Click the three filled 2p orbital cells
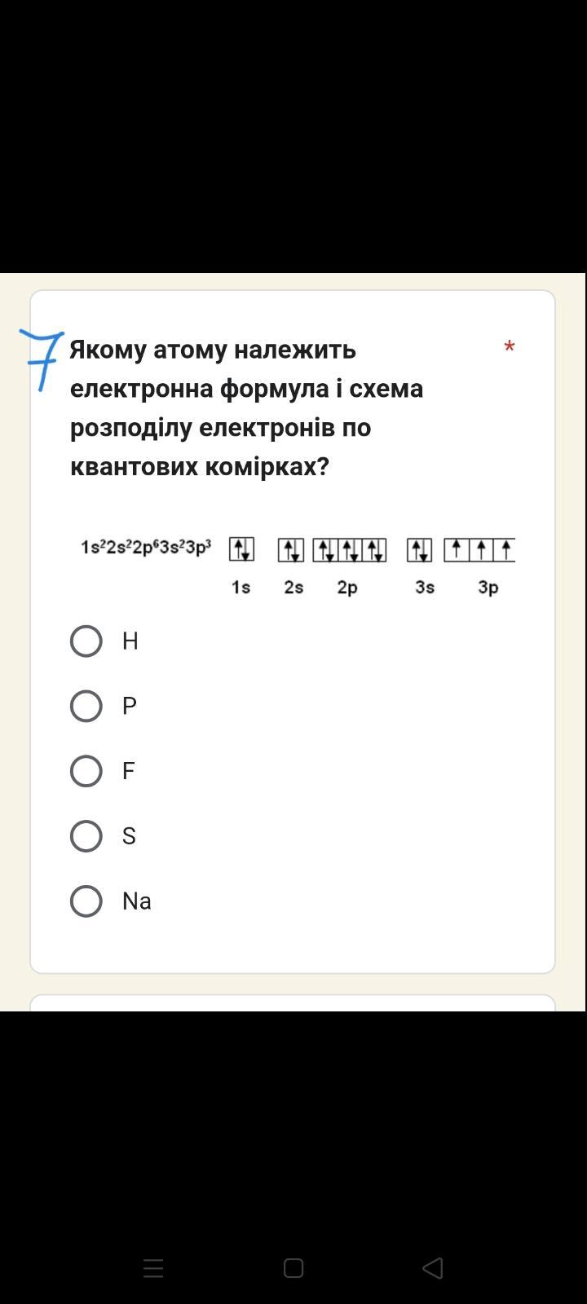Screen dimensions: 587x1304 (350, 550)
